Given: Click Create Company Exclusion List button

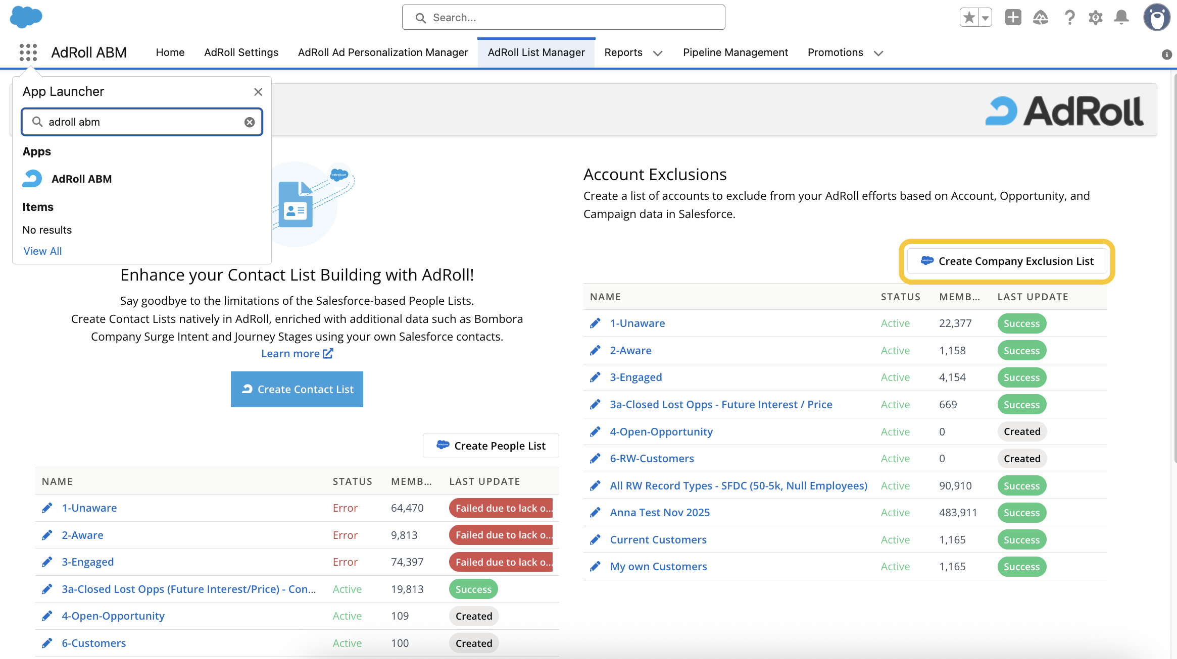Looking at the screenshot, I should [1007, 261].
